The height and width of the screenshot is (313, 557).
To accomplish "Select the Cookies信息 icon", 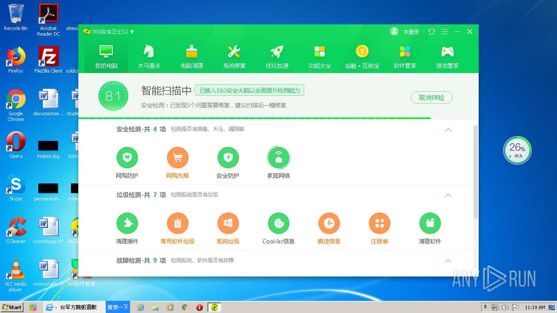I will 278,223.
